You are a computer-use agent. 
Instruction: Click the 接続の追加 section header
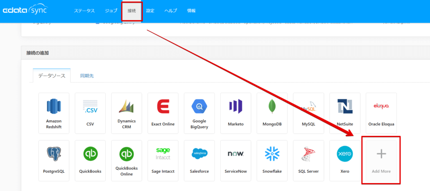tap(38, 53)
